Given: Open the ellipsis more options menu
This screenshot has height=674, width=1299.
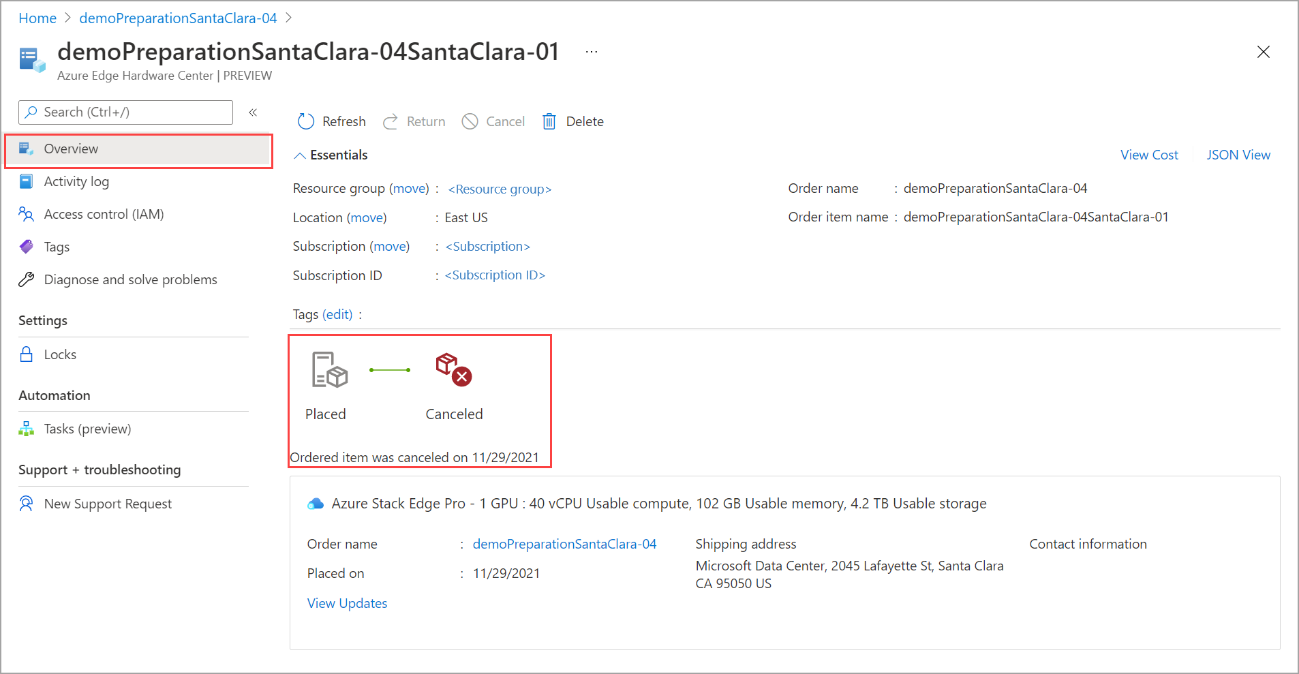Looking at the screenshot, I should click(x=592, y=52).
